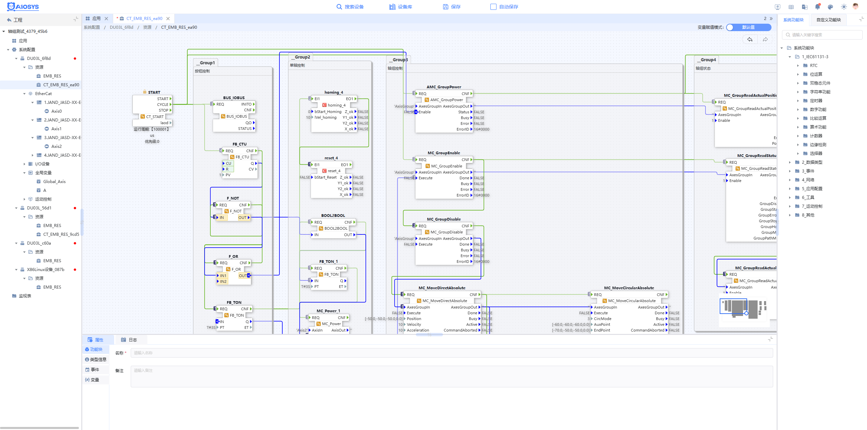The width and height of the screenshot is (867, 430).
Task: Switch to 自定义功能块 tab
Action: [x=828, y=20]
